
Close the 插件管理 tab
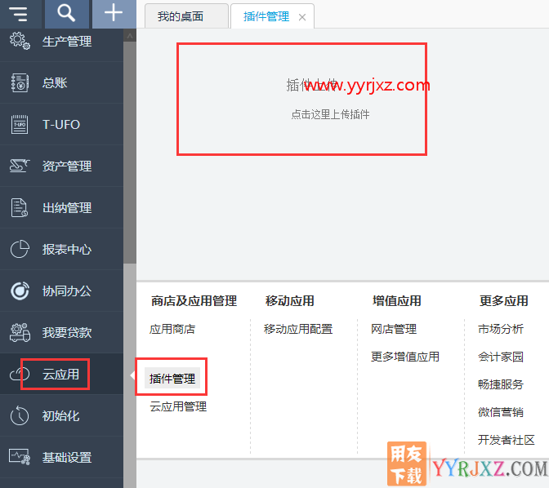[302, 17]
